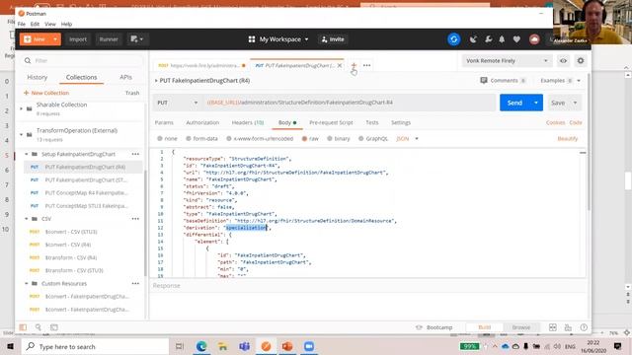
Task: Click the two-pane layout icon in status bar
Action: (553, 327)
